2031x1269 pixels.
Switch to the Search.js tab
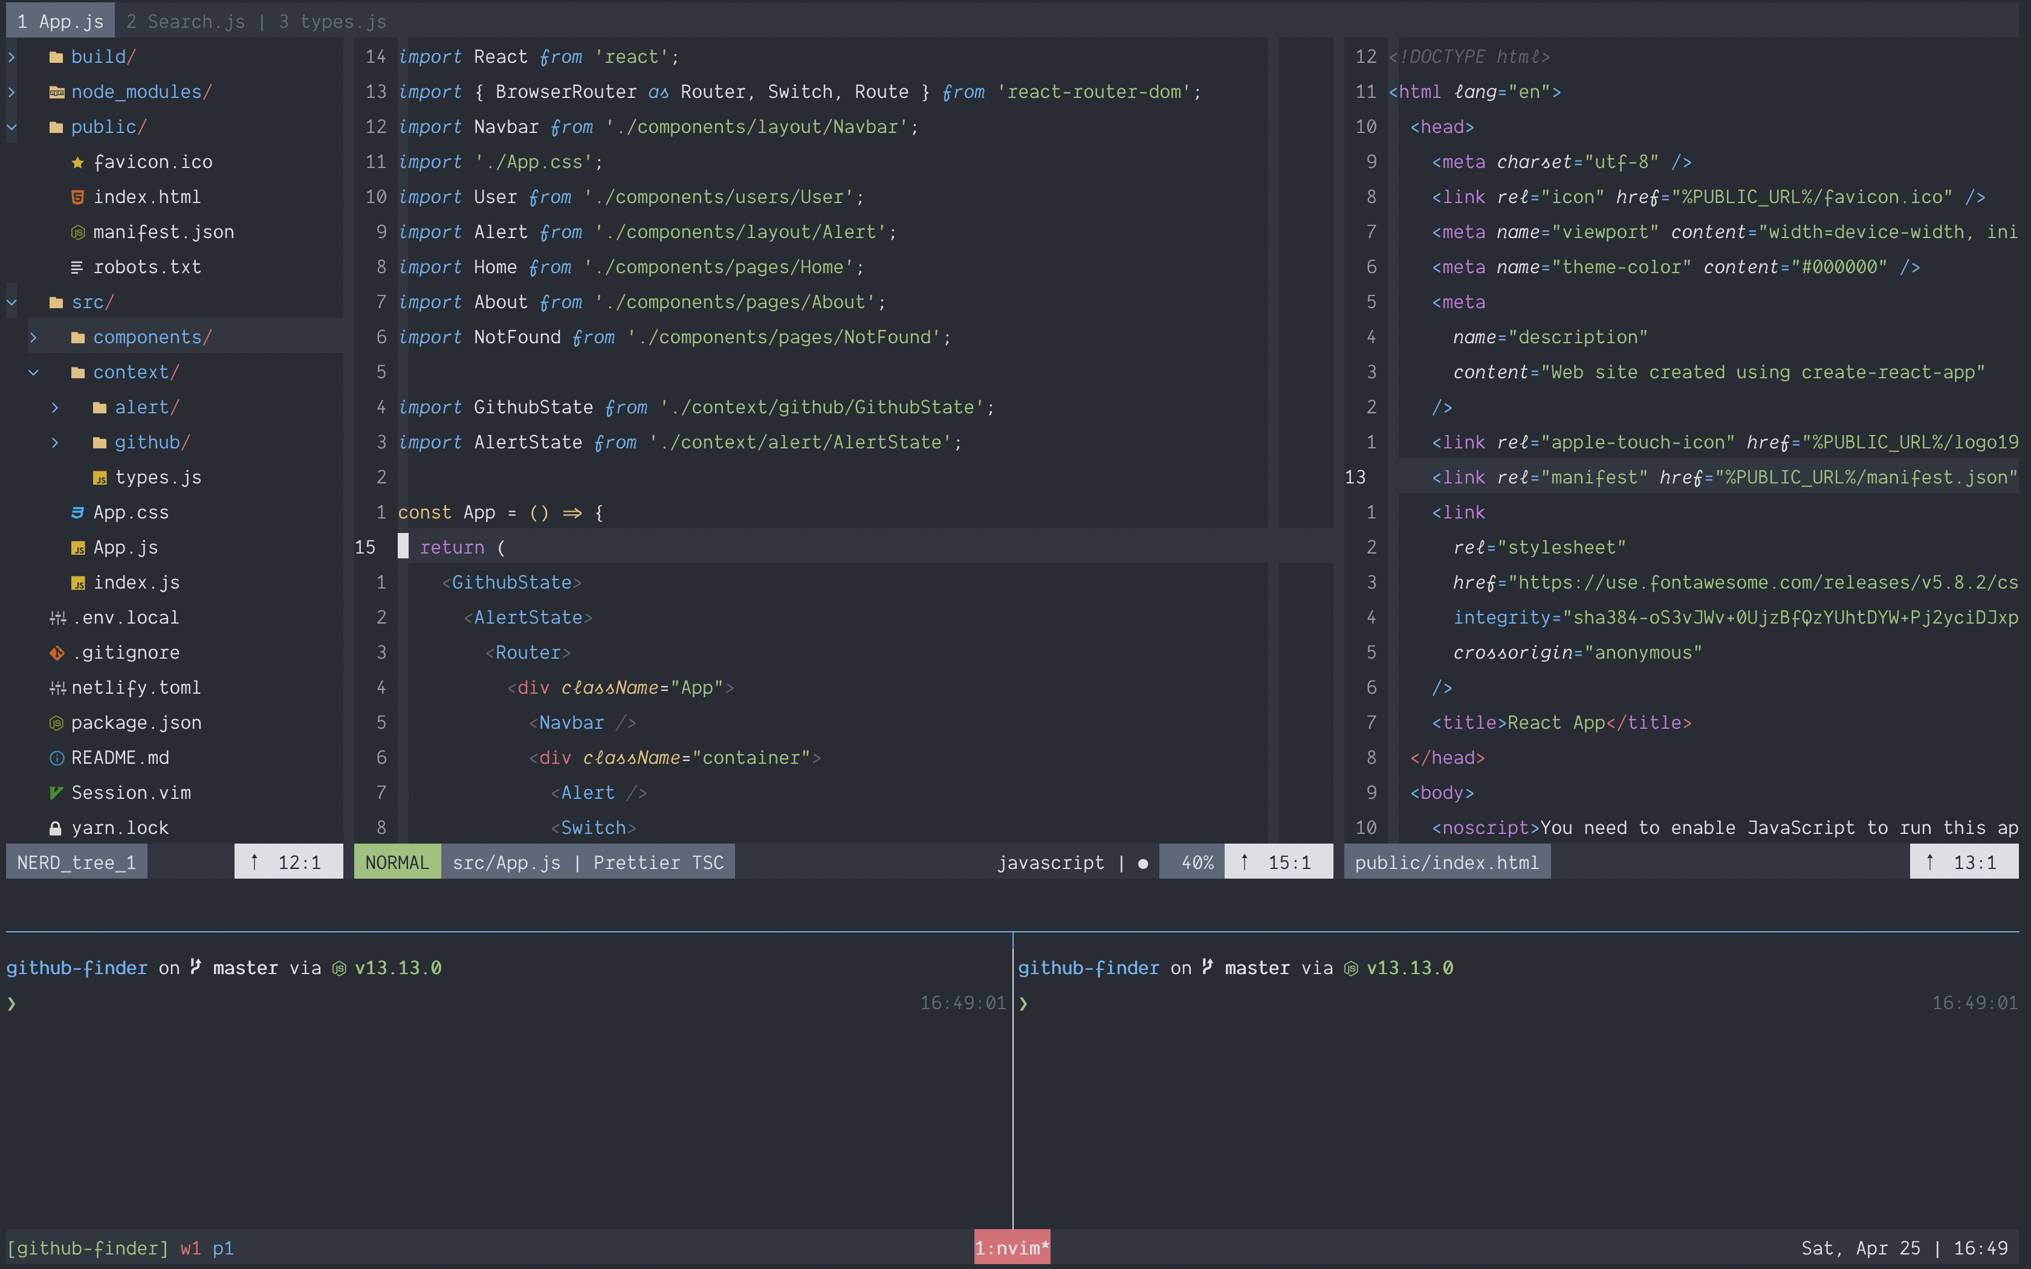tap(186, 21)
